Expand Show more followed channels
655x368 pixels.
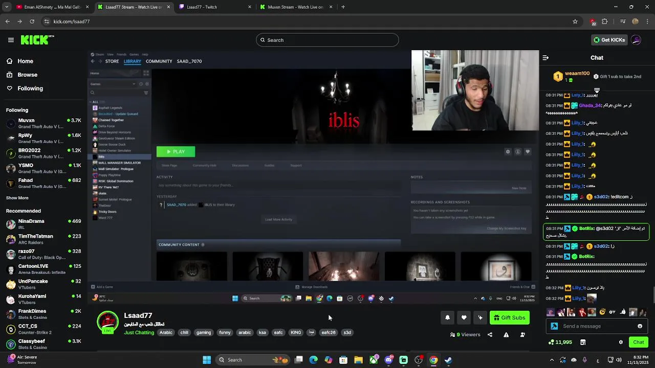[x=17, y=198]
